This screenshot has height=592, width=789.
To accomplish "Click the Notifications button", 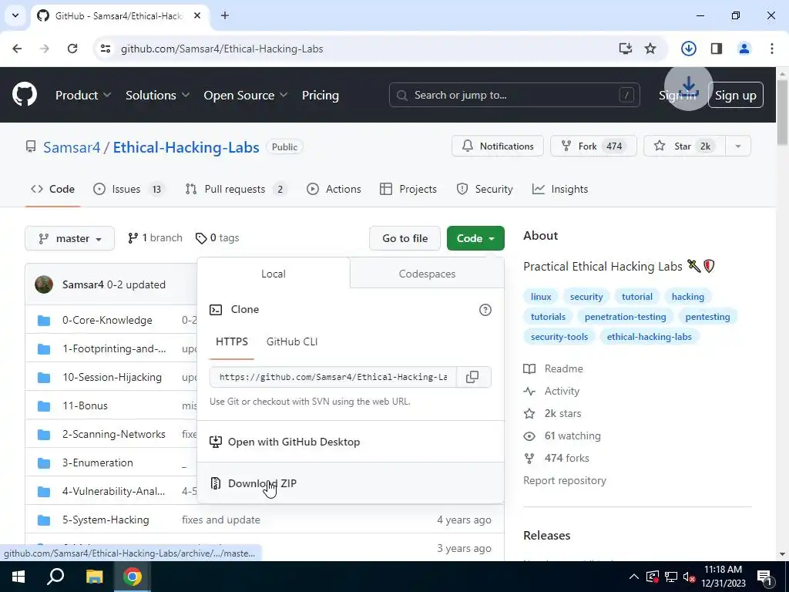I will click(x=498, y=146).
